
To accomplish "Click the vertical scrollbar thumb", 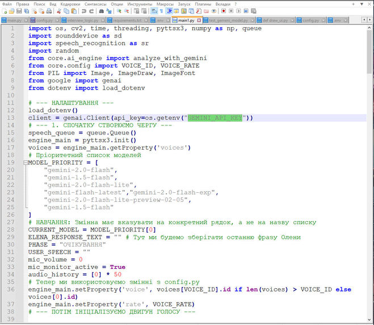I will click(369, 51).
